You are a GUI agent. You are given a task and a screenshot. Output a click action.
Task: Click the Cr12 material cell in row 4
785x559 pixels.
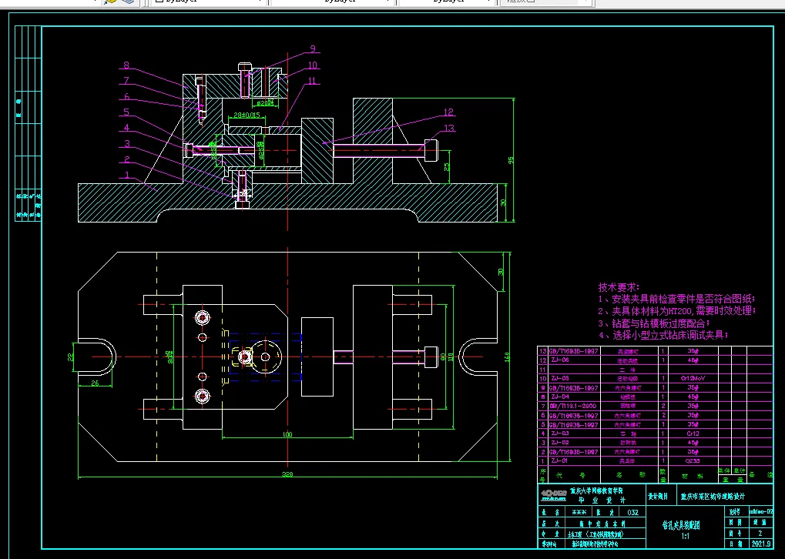(693, 433)
